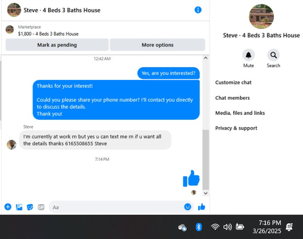Click the large thumbs-up sent in chat

[191, 178]
